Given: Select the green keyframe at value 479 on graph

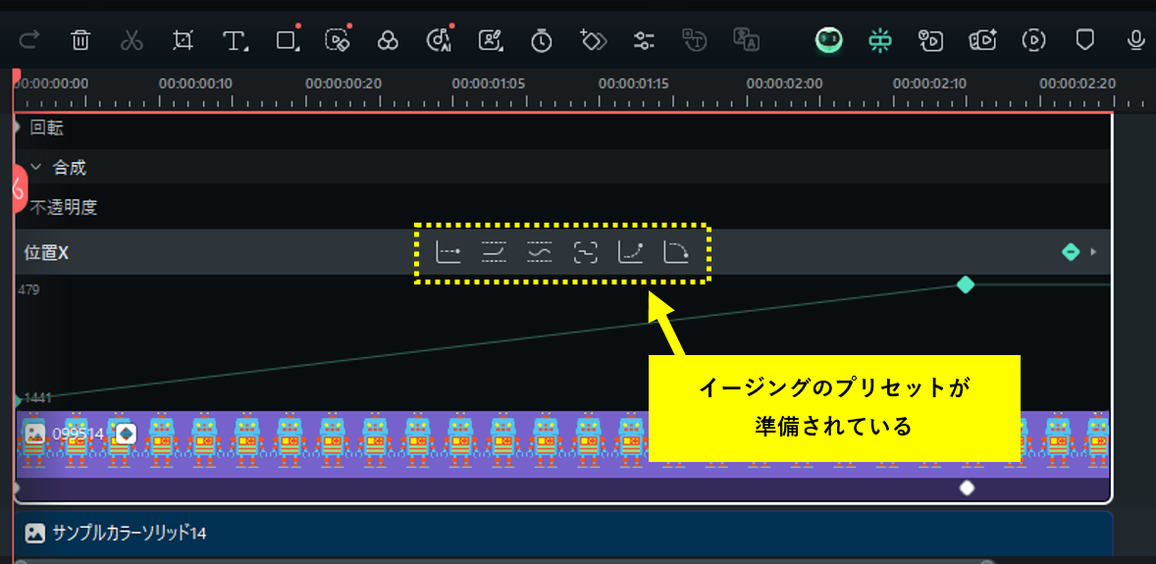Looking at the screenshot, I should (965, 283).
